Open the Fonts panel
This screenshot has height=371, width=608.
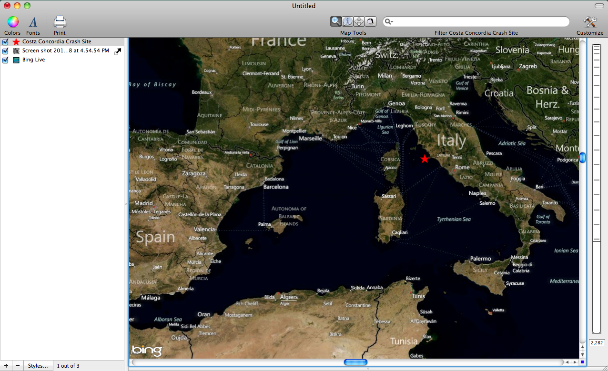[x=33, y=22]
